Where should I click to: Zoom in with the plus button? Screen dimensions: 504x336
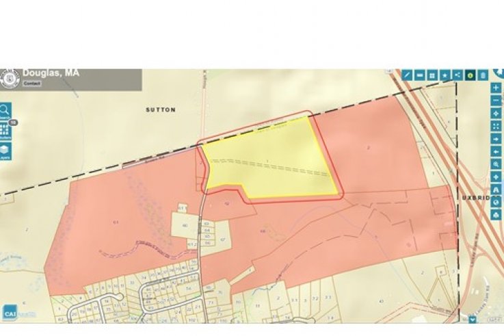pos(496,88)
